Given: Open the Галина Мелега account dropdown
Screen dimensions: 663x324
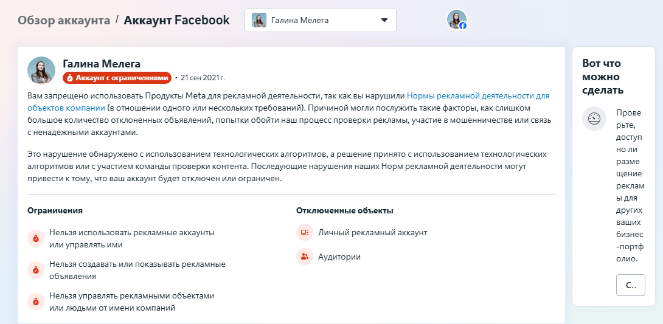Looking at the screenshot, I should (x=320, y=20).
